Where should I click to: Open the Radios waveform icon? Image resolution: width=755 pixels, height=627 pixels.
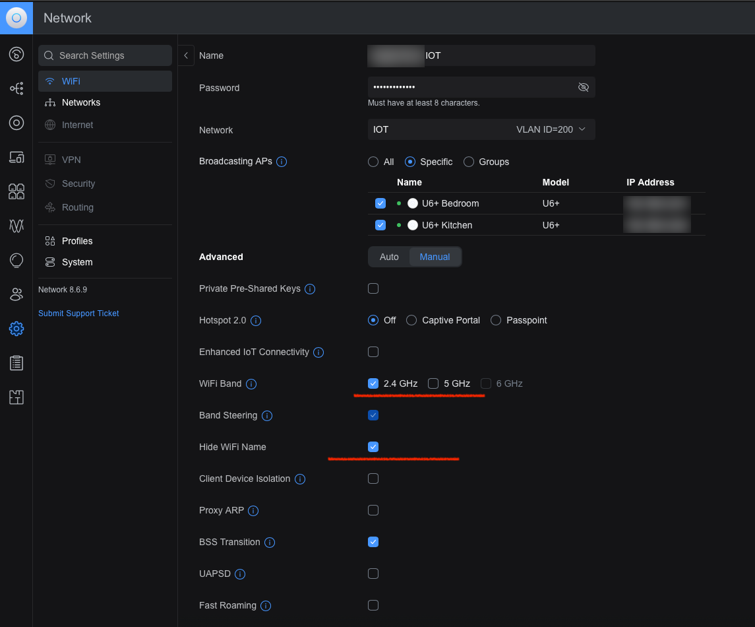tap(16, 226)
